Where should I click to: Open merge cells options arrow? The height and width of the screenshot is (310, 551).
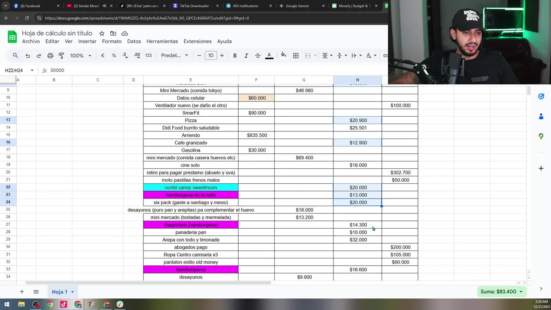tap(316, 56)
